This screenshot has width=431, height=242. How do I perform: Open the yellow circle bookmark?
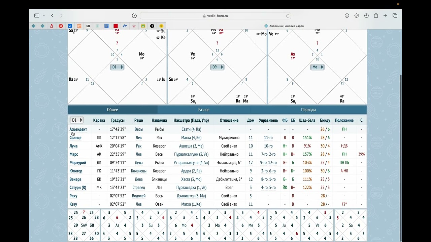(161, 26)
